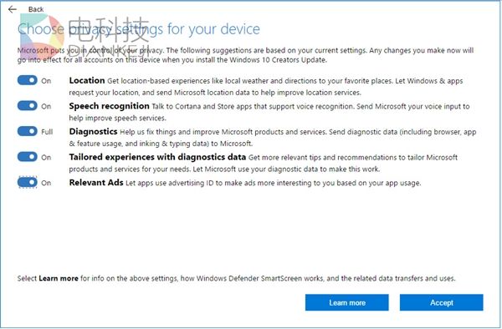
Task: Accept the privacy settings
Action: click(442, 302)
